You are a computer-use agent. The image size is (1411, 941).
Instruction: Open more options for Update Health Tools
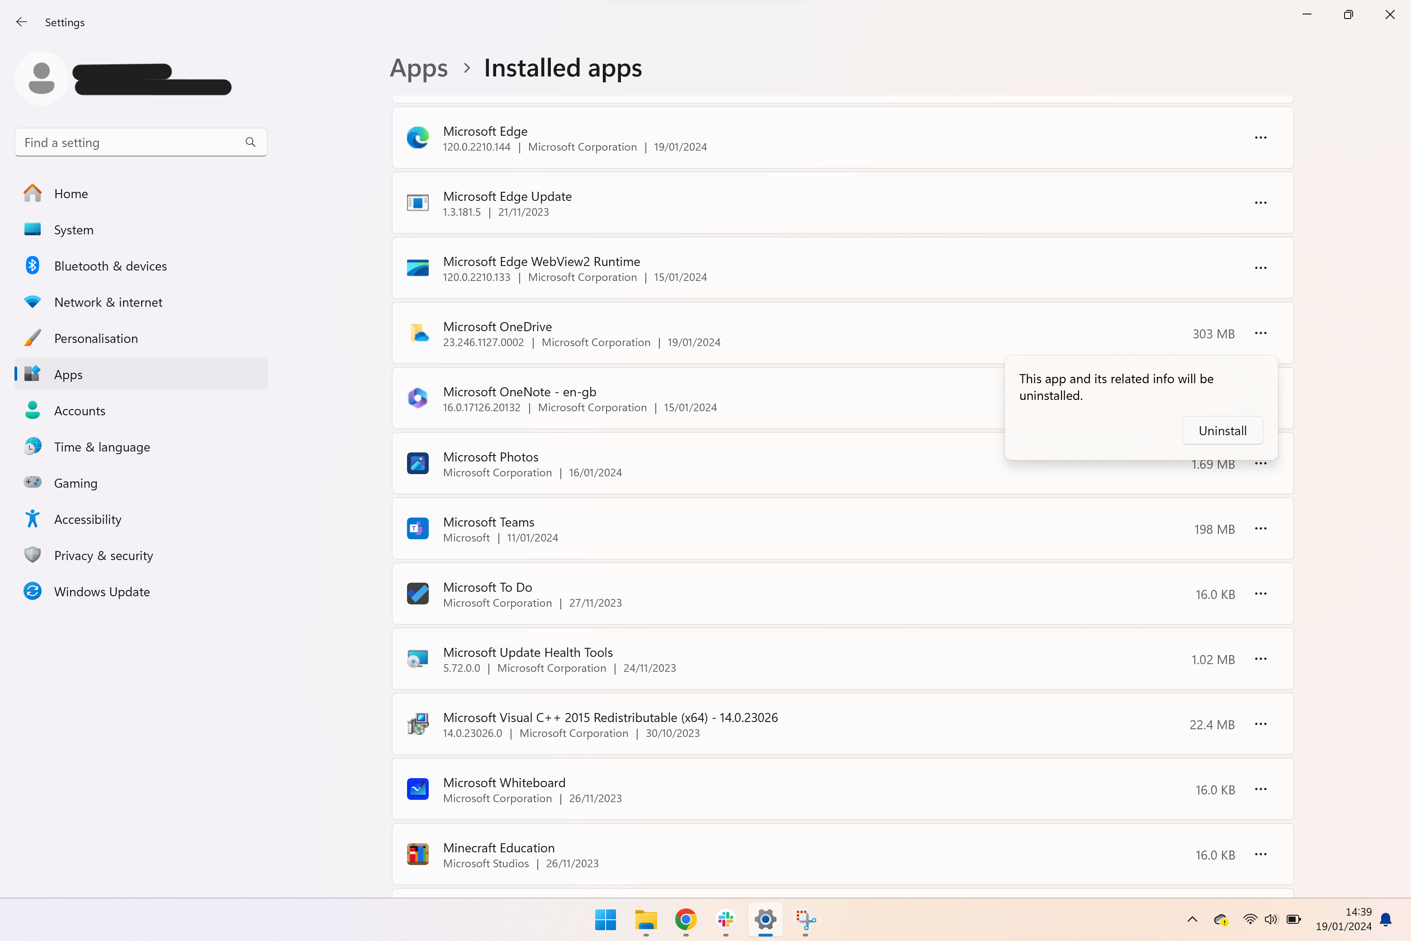(x=1260, y=659)
